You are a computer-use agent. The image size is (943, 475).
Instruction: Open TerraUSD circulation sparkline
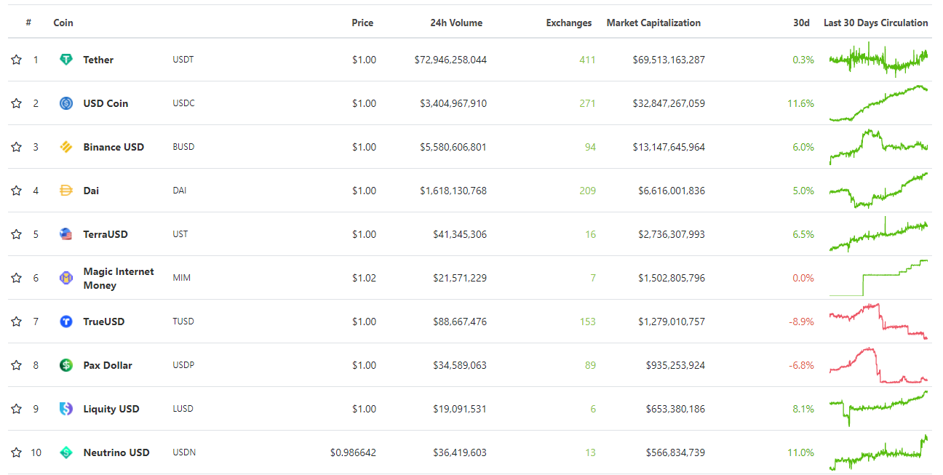pos(878,234)
